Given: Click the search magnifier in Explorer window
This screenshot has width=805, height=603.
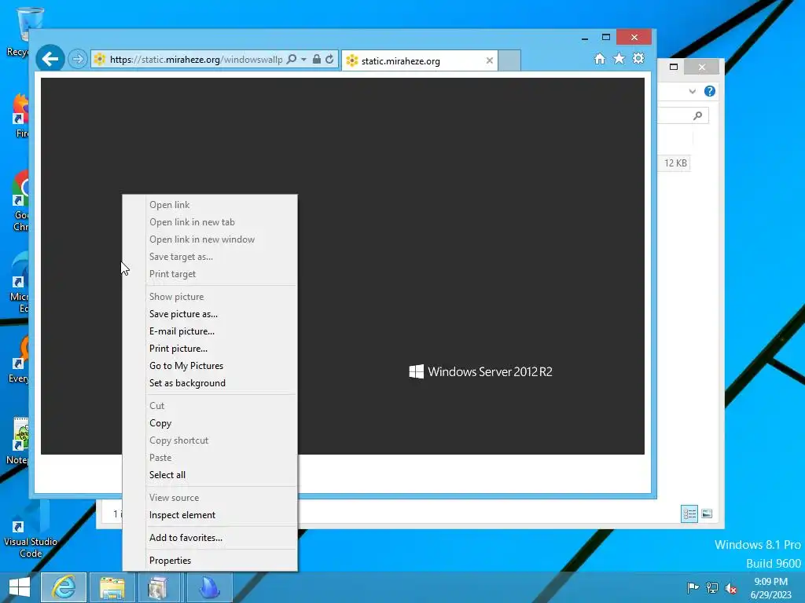Looking at the screenshot, I should 697,115.
